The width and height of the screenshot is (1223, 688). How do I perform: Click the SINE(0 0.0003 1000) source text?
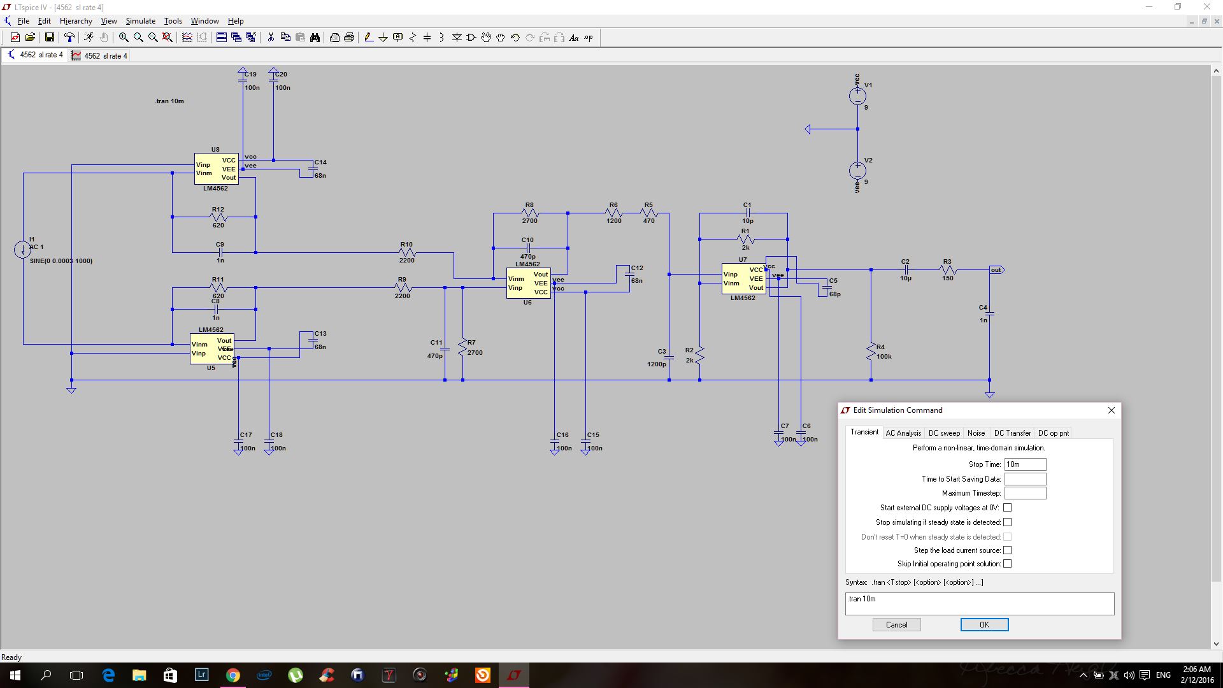click(x=61, y=261)
